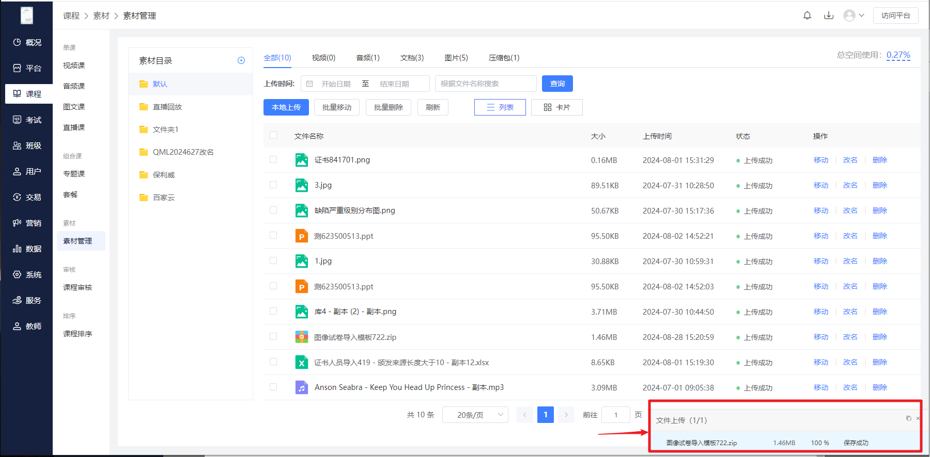This screenshot has height=457, width=930.
Task: Click the user avatar icon
Action: 849,15
